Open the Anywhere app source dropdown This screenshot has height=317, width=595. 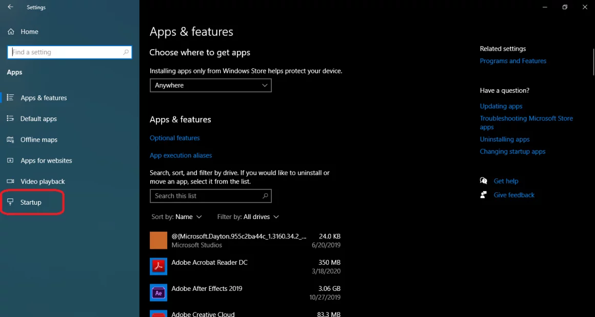click(211, 86)
